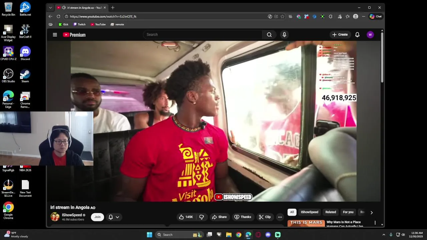
Task: Add page to favorites star icon
Action: [282, 16]
